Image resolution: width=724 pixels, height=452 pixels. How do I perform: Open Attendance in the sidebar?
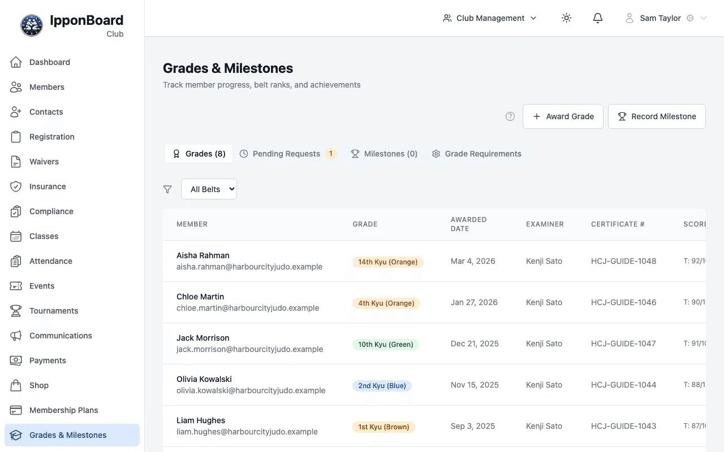click(x=72, y=261)
